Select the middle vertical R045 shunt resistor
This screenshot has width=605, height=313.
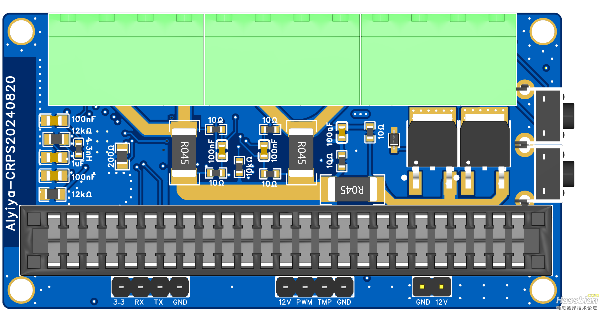click(301, 153)
